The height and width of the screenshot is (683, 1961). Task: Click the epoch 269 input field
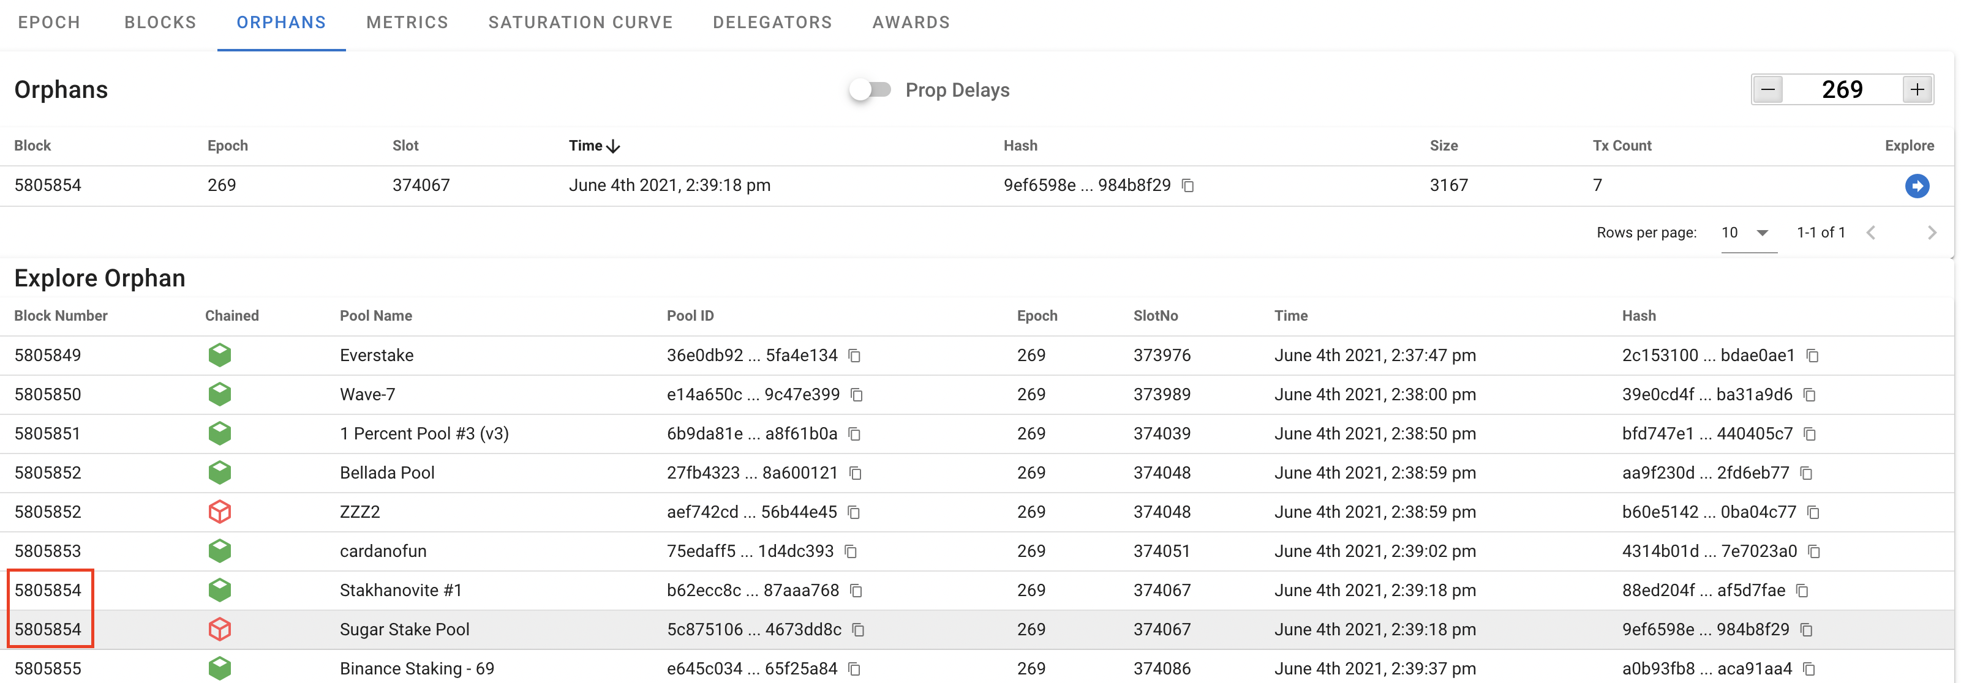pos(1842,90)
